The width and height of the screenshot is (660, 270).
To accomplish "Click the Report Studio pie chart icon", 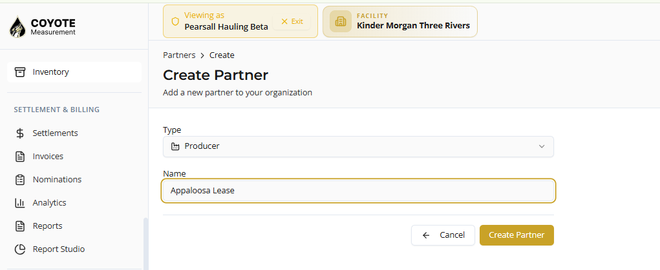I will click(20, 249).
